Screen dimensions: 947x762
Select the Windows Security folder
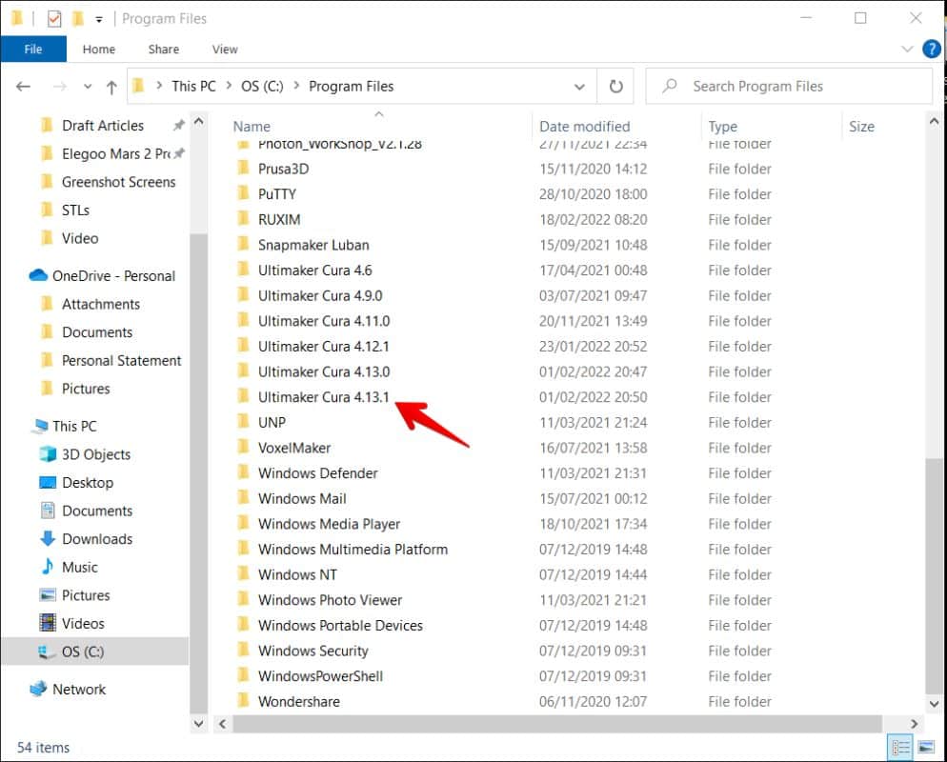tap(312, 651)
